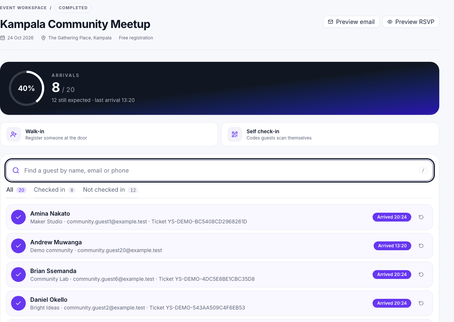Click the location pin icon beside The Gathering Place

tap(43, 38)
